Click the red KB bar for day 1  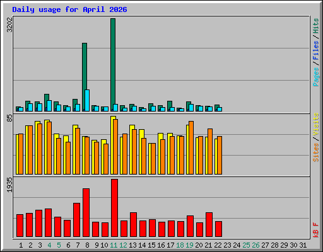pyautogui.click(x=20, y=226)
